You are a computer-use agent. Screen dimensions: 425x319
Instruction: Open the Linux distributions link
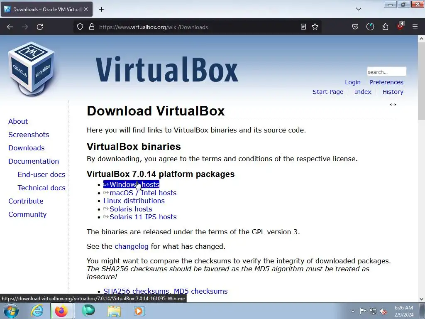pos(134,201)
